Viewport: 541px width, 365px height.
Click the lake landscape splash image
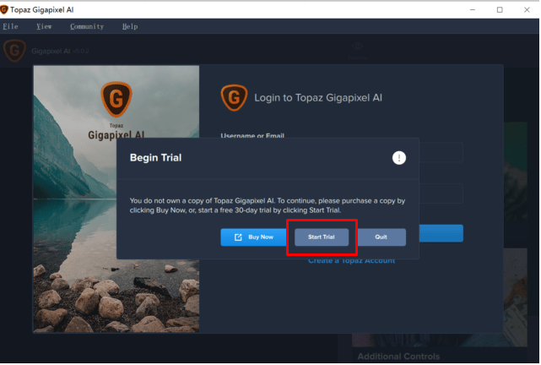[x=116, y=199]
